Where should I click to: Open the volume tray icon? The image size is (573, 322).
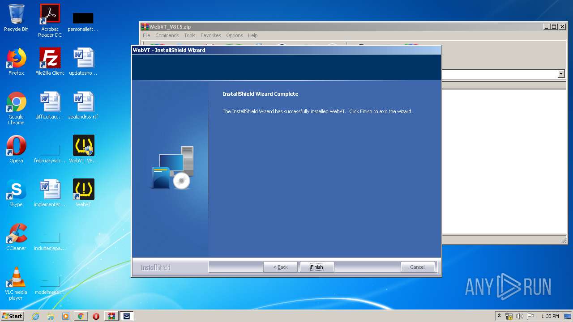(x=520, y=316)
